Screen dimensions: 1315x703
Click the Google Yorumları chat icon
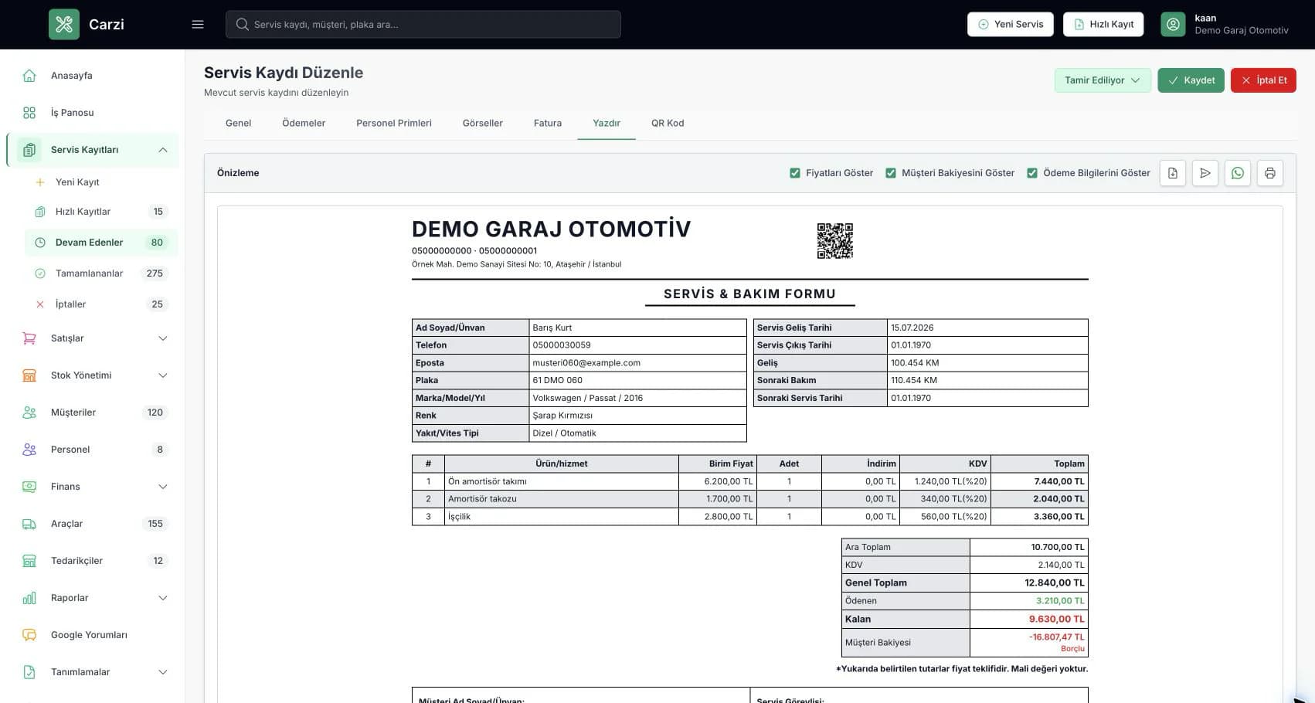pos(29,635)
